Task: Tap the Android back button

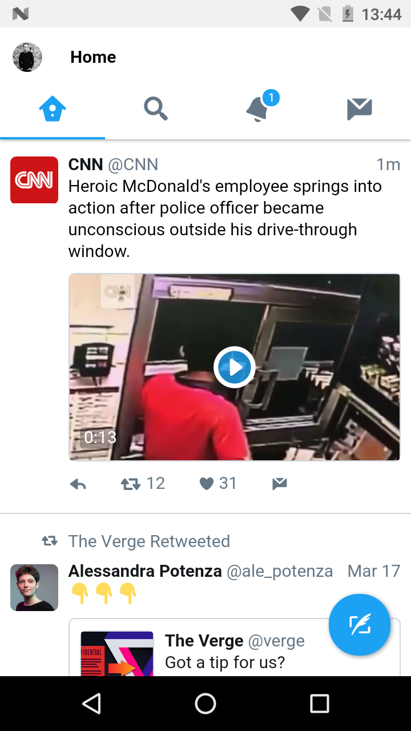Action: 91,704
